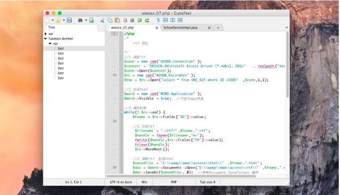
Task: Close the wieosx_07.php tab
Action: click(x=157, y=28)
